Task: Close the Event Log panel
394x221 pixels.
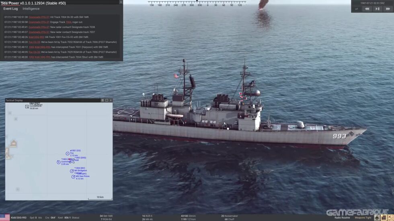Action: (121, 2)
